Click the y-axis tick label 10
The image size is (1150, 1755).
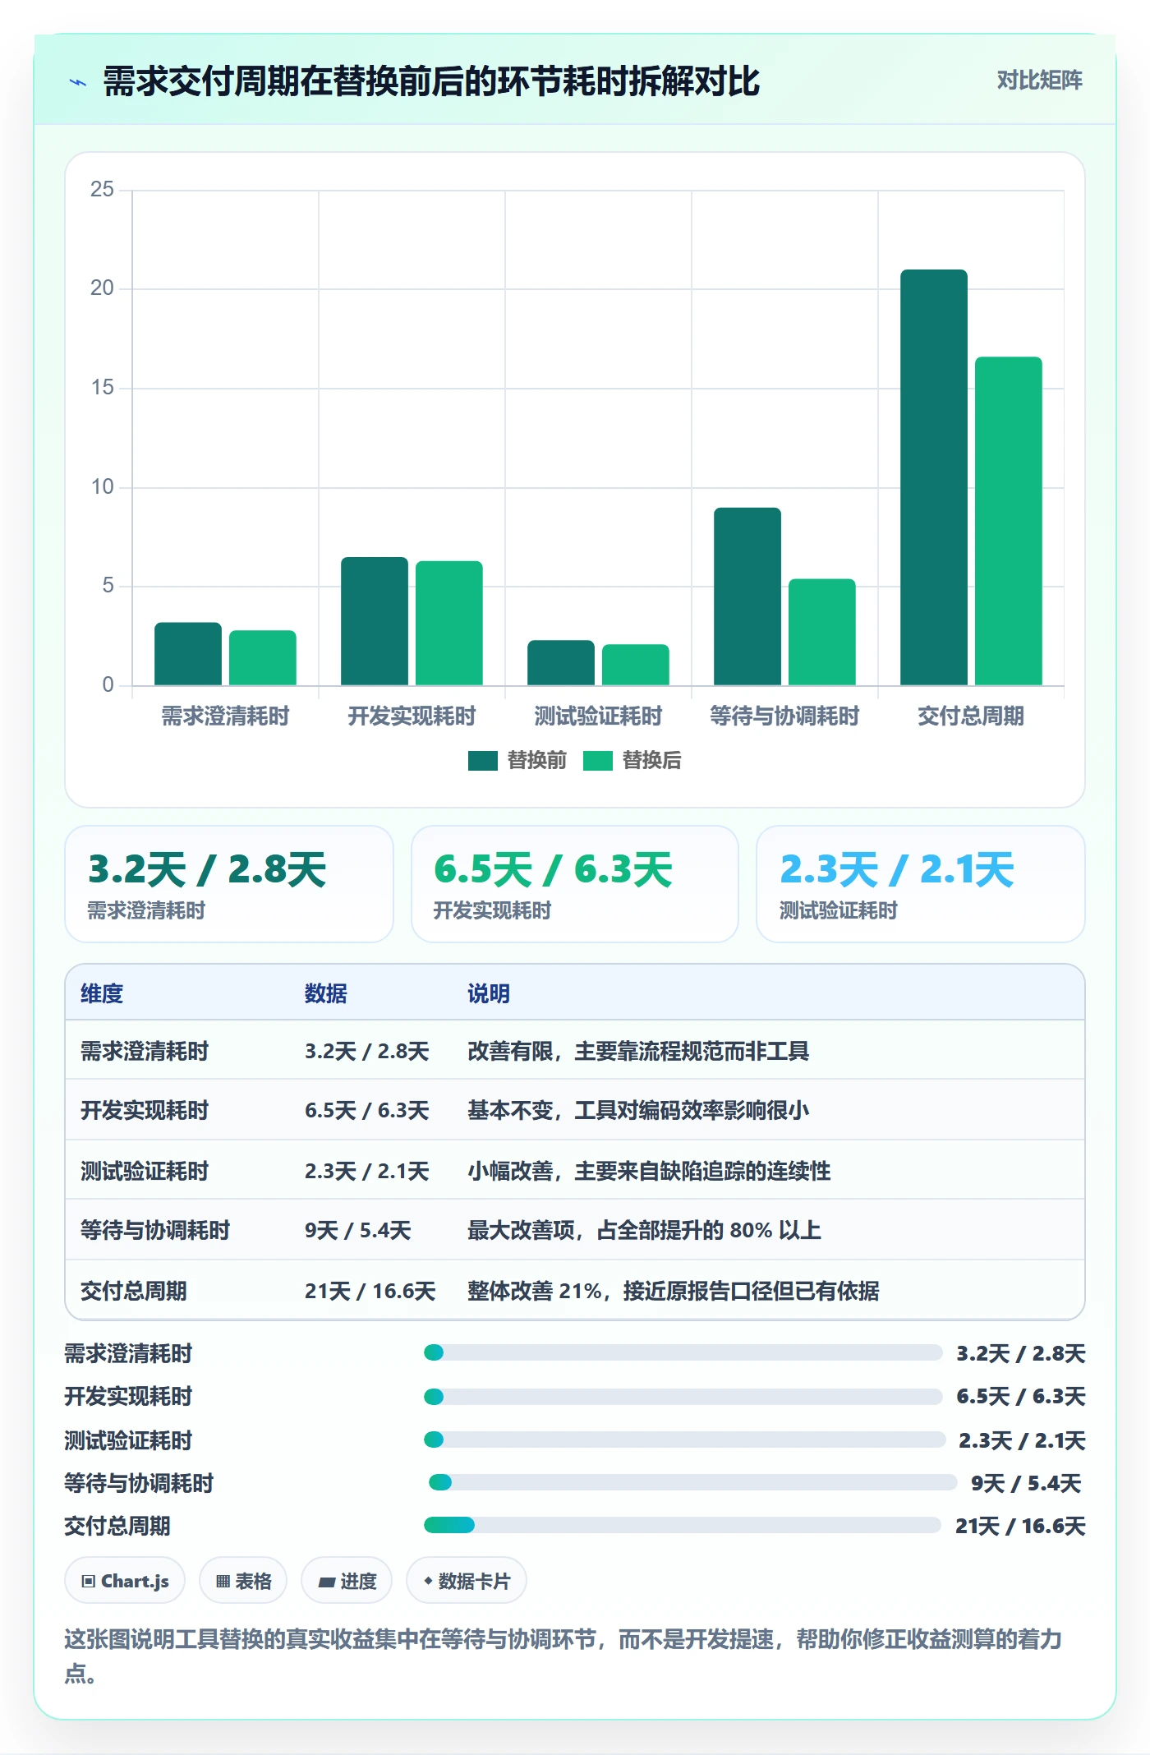coord(102,487)
